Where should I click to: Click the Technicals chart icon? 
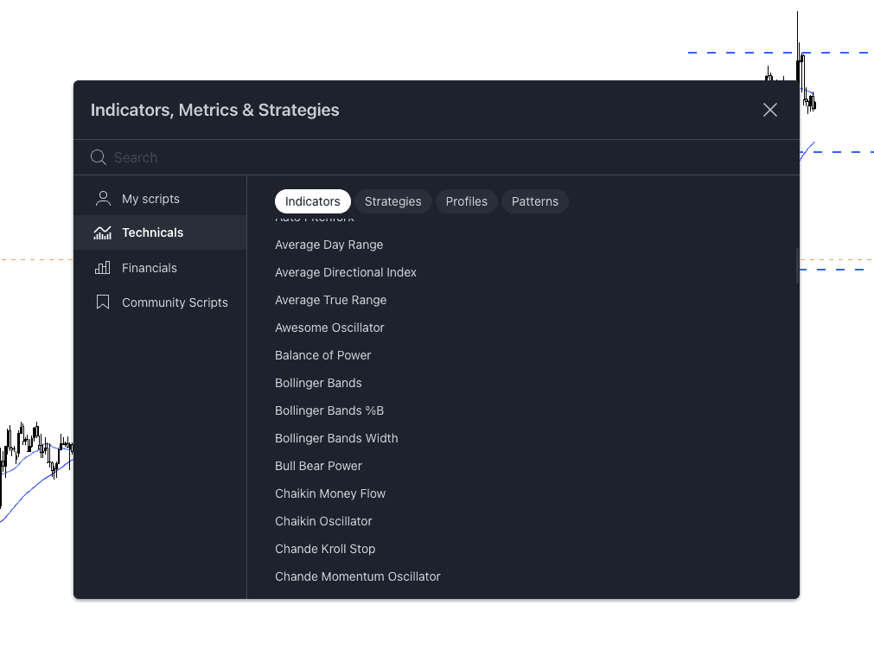click(103, 232)
